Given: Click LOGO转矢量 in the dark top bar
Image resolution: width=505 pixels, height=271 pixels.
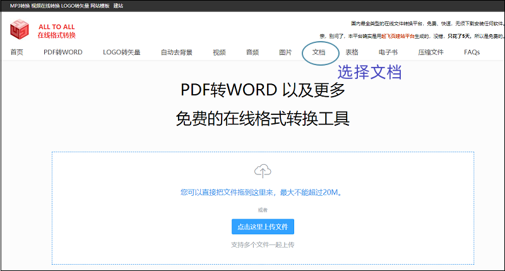Looking at the screenshot, I should pyautogui.click(x=75, y=6).
